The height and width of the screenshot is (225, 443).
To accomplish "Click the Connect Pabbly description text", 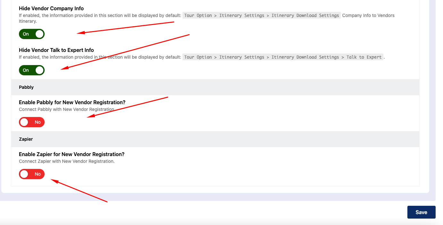I will pos(67,109).
